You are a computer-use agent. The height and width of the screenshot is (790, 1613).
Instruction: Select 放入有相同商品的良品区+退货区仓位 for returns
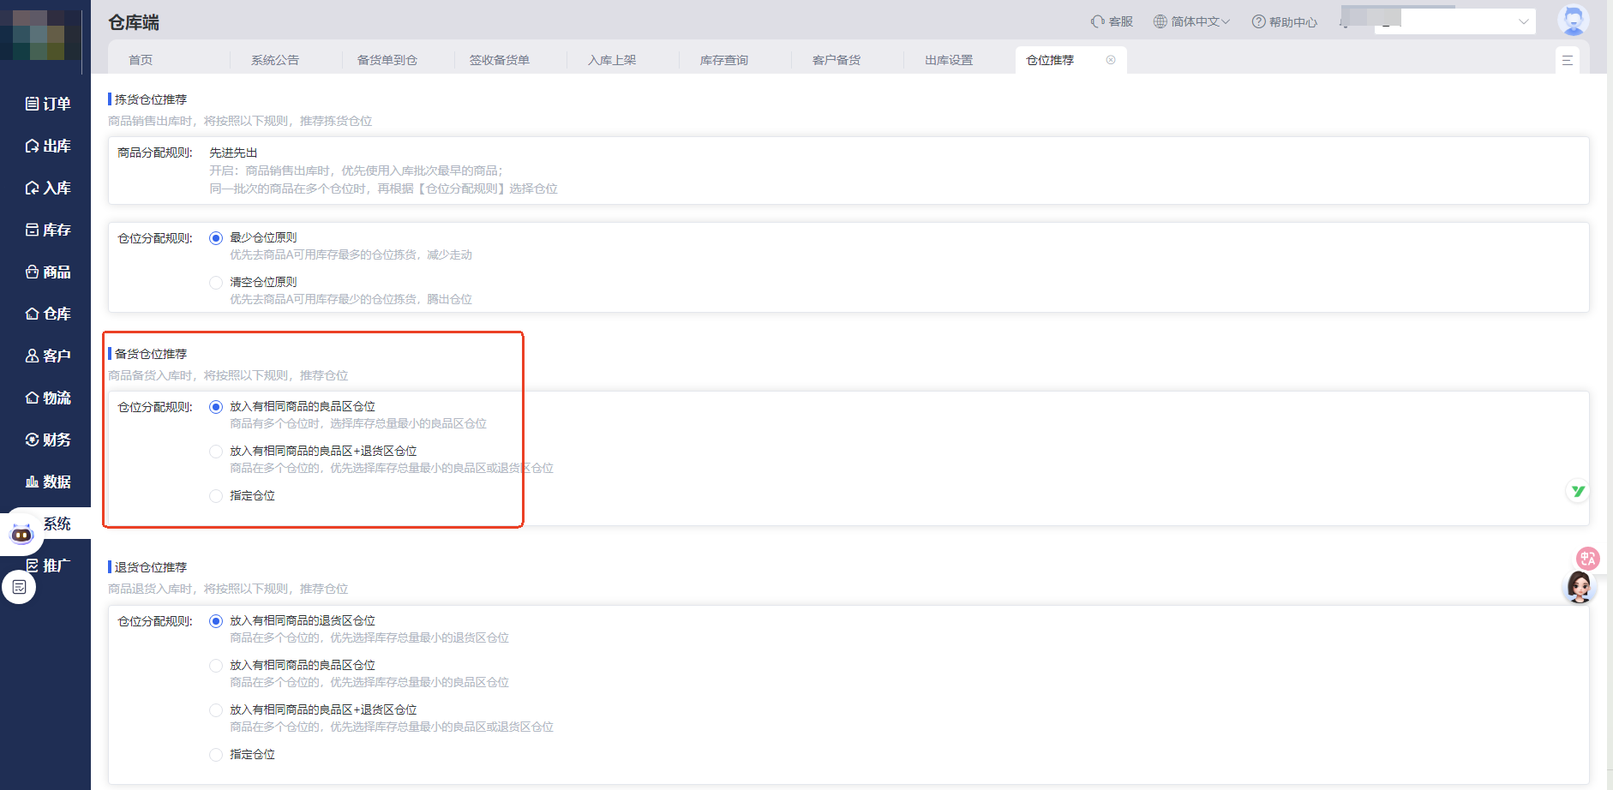(x=216, y=709)
